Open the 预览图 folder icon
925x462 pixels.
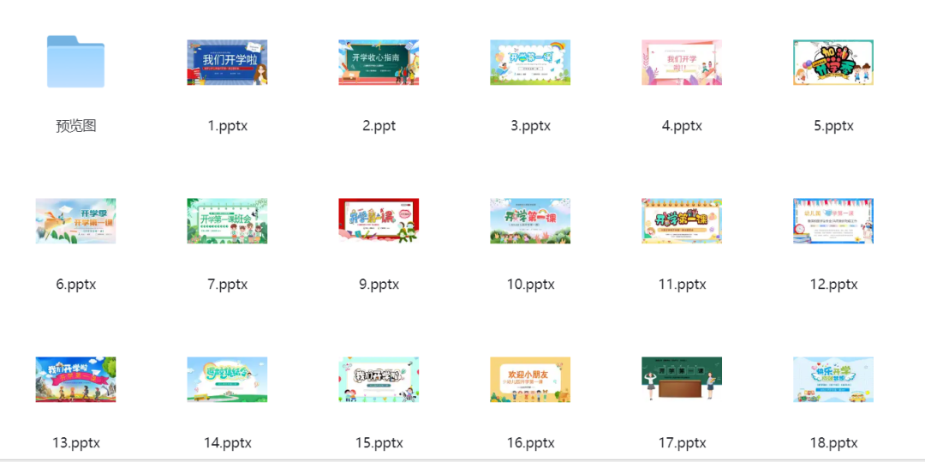coord(75,62)
